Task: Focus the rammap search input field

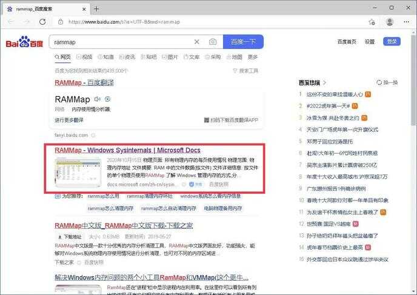Action: click(x=122, y=42)
